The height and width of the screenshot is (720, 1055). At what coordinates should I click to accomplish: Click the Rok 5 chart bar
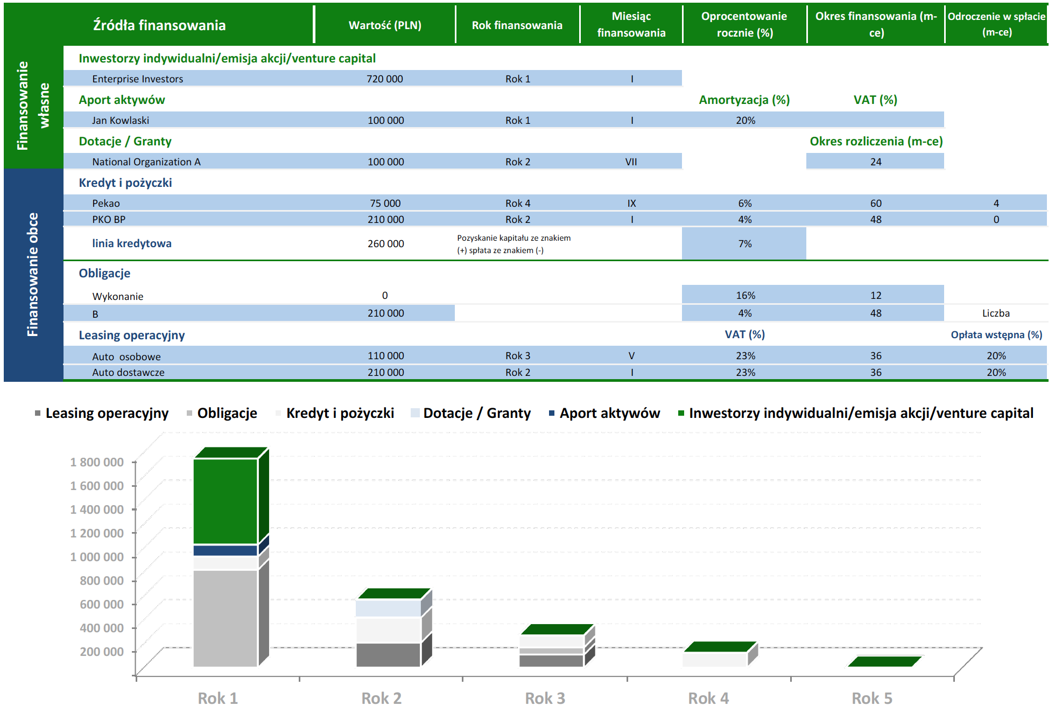[x=884, y=661]
